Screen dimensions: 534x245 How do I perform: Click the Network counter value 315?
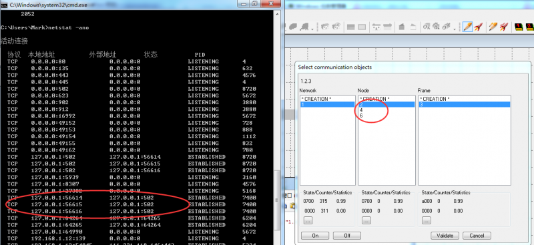(323, 202)
